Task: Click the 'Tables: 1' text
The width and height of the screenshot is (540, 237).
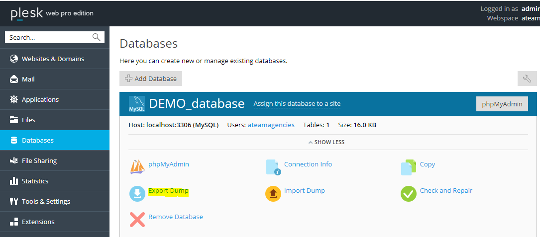Action: coord(316,125)
